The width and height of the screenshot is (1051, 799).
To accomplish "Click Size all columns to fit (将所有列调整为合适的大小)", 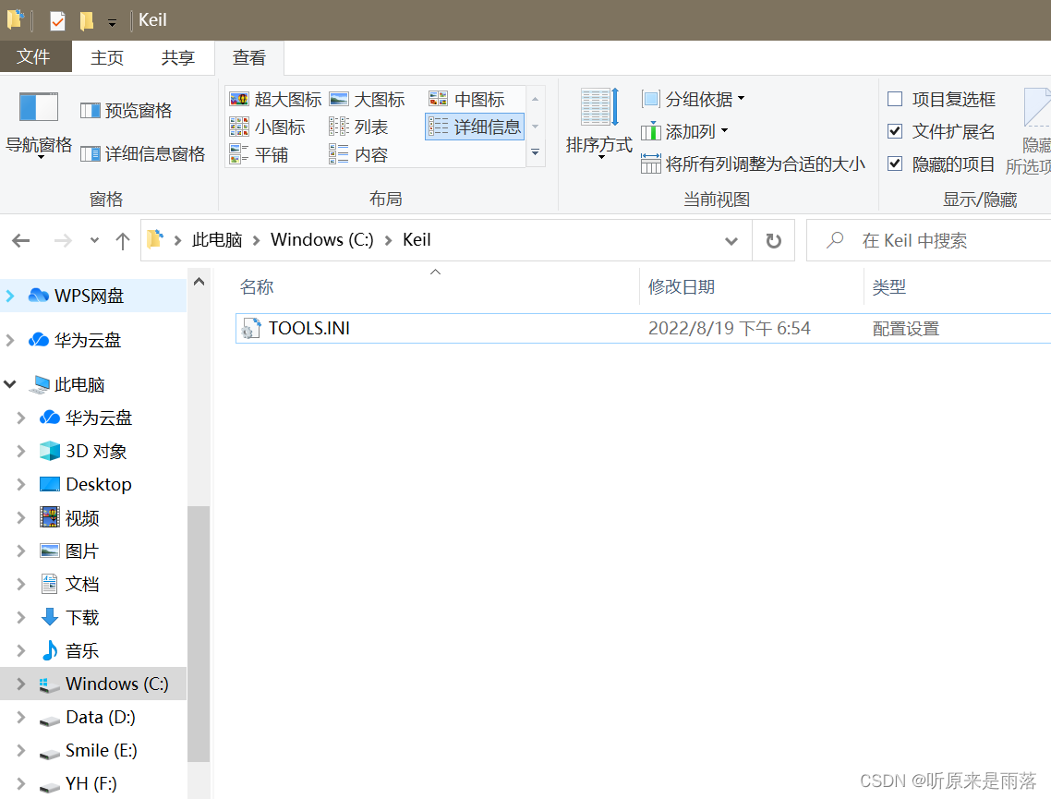I will (753, 163).
